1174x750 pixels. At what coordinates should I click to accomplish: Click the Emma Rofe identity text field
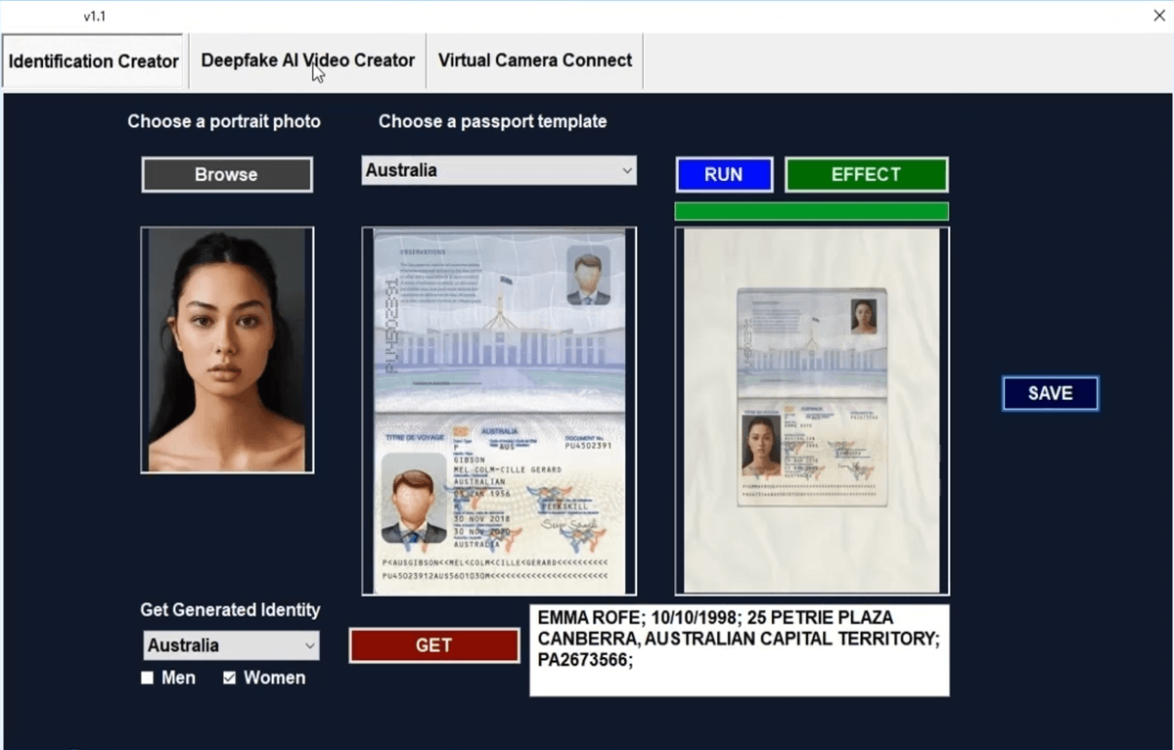pyautogui.click(x=738, y=649)
